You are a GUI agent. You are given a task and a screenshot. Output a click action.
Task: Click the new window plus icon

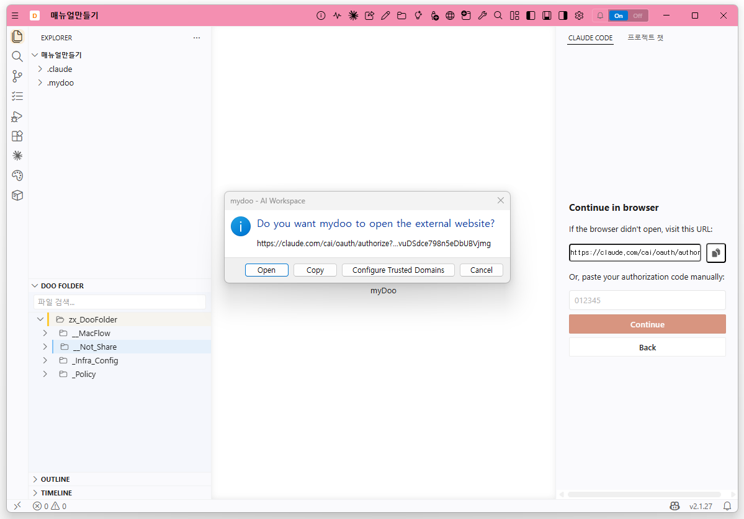(466, 16)
